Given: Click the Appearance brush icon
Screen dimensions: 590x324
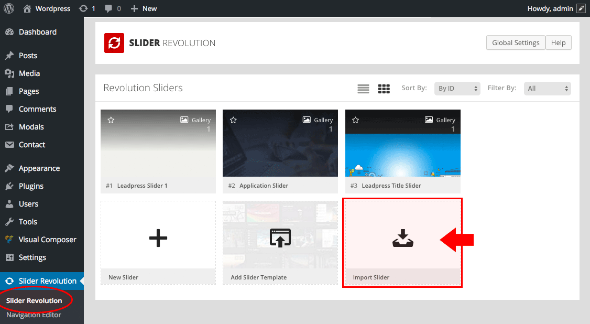Looking at the screenshot, I should coord(9,168).
